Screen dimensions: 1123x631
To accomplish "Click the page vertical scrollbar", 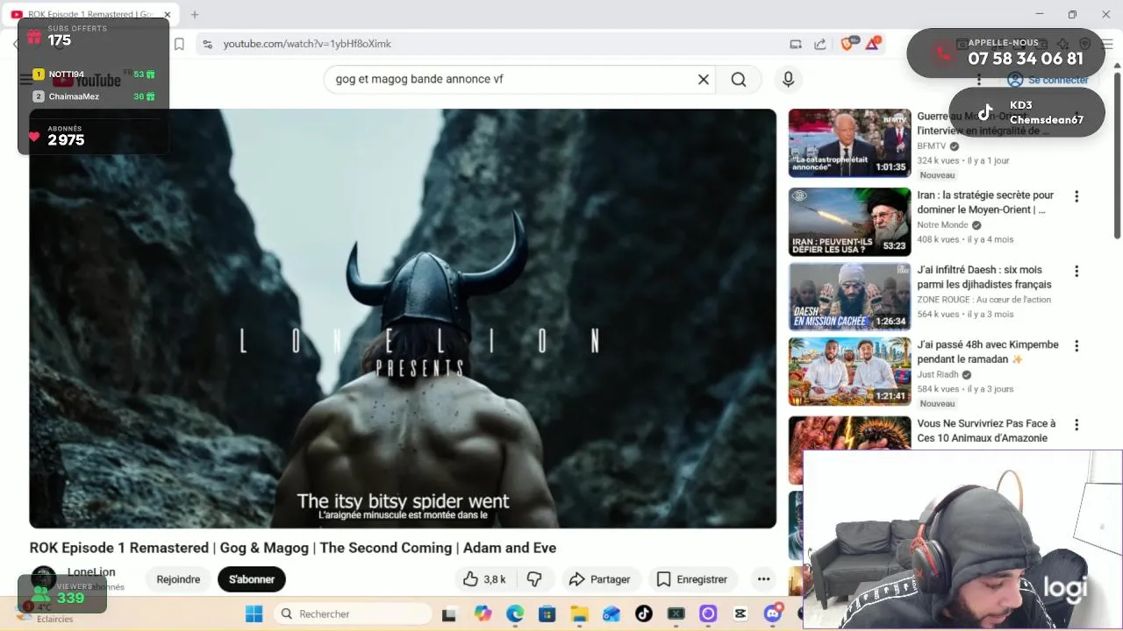I will point(1117,158).
